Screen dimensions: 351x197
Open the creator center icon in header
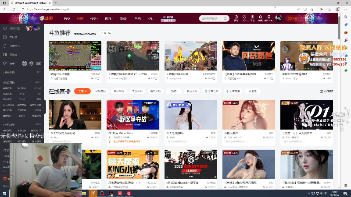(x=269, y=18)
